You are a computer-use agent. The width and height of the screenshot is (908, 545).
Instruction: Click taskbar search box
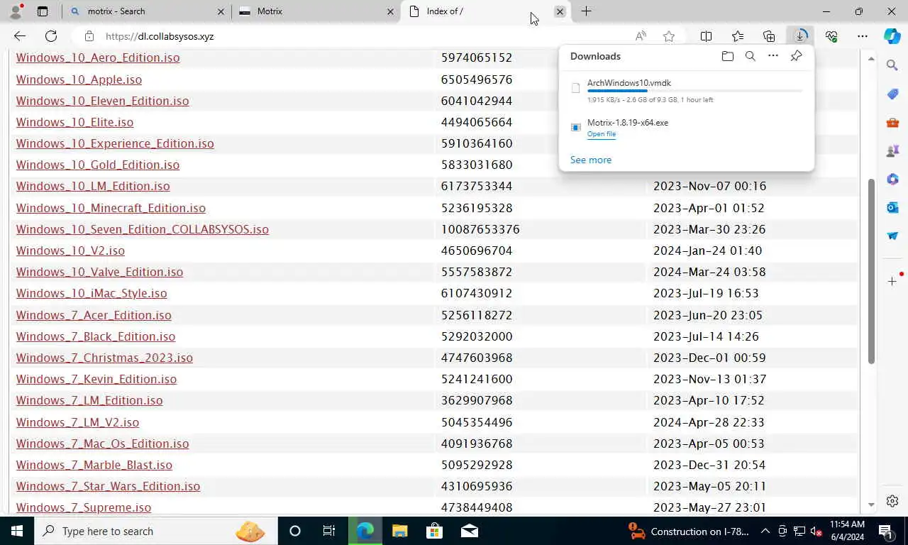pyautogui.click(x=155, y=531)
